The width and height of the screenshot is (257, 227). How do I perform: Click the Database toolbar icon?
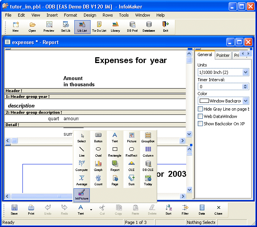tap(149, 27)
